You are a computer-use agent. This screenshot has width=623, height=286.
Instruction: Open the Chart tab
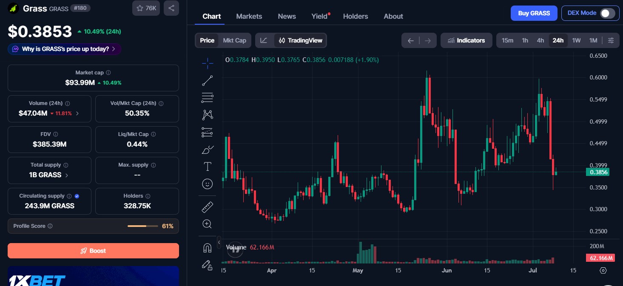point(212,16)
